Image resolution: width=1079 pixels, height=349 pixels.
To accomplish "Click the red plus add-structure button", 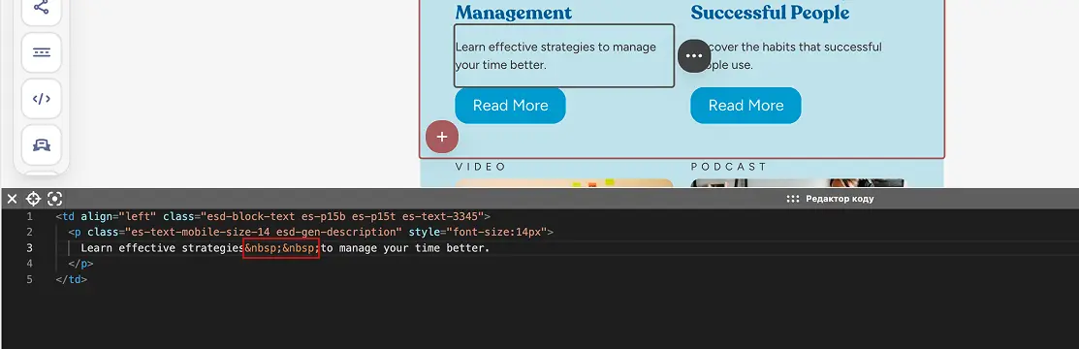I will click(442, 137).
